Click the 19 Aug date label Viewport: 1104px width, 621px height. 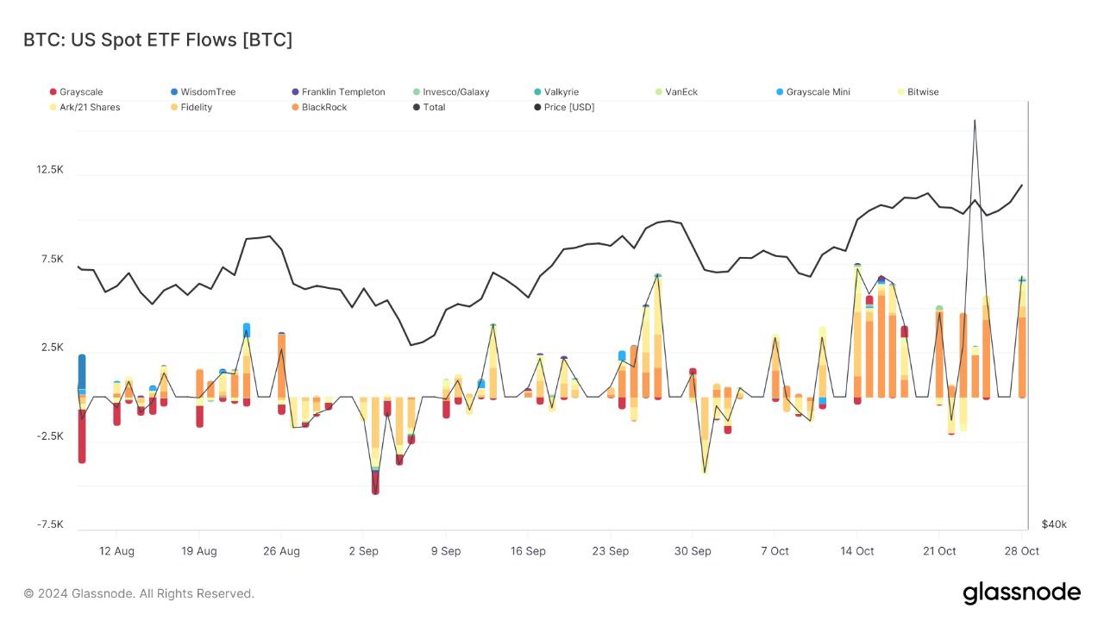click(199, 551)
